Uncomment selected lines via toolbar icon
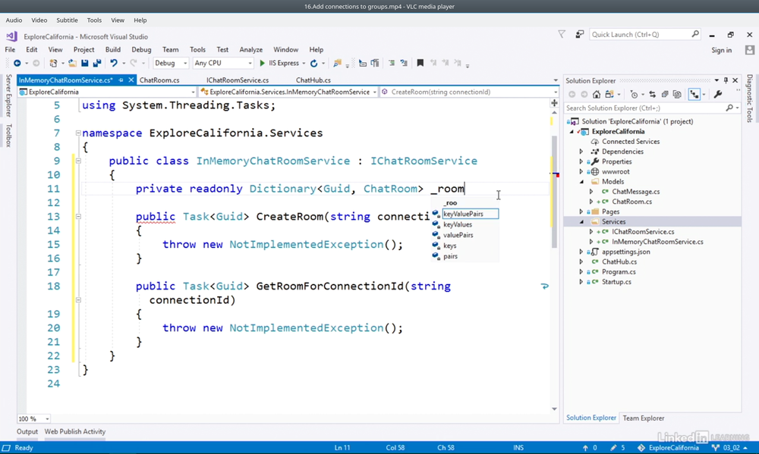The height and width of the screenshot is (454, 759). [x=404, y=63]
